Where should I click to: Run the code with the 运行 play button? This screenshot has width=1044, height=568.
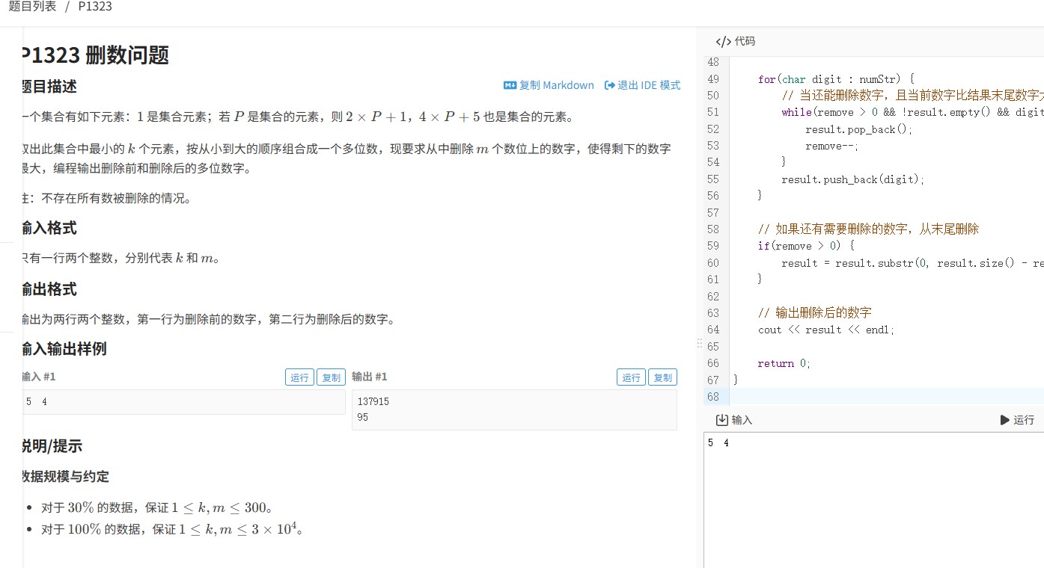(1017, 420)
